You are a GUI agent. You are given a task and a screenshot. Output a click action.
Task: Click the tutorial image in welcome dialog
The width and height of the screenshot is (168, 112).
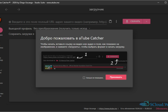pos(84,61)
